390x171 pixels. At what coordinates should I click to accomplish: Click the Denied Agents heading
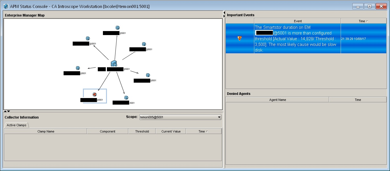coord(239,93)
